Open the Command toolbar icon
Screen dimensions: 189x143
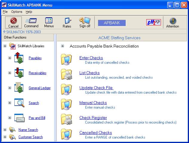pos(31,21)
